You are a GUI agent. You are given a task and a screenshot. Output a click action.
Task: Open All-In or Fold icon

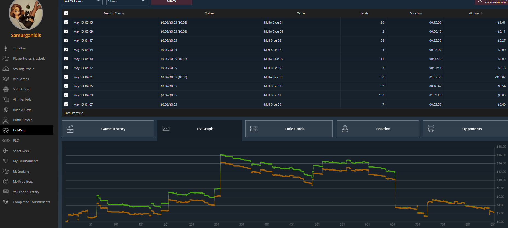[x=6, y=100]
